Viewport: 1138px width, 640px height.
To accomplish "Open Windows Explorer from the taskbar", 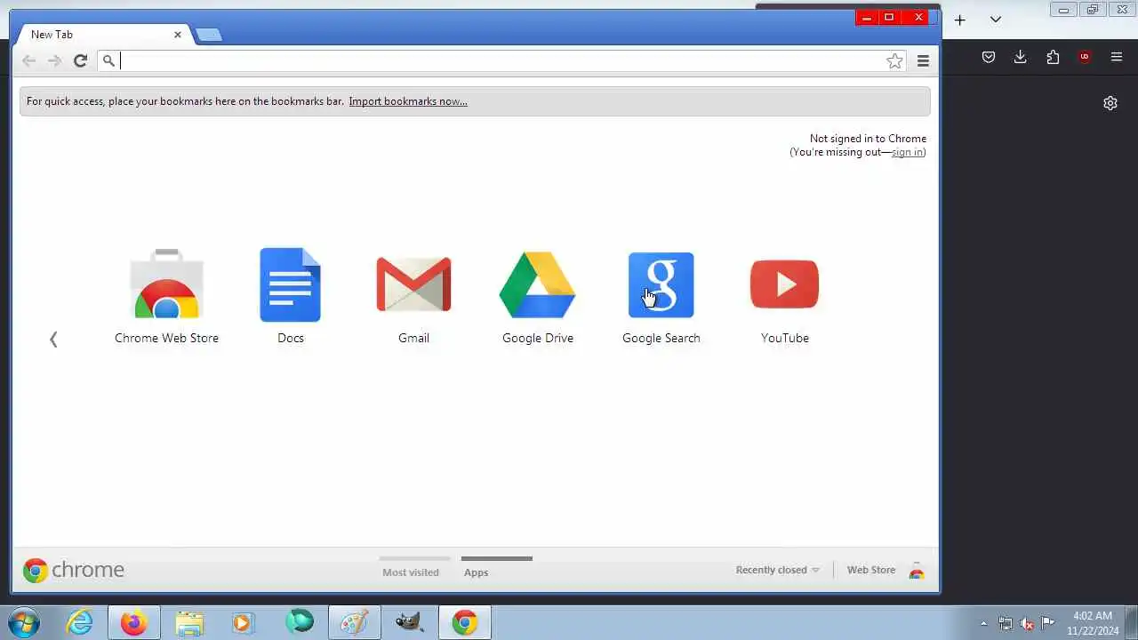I will pyautogui.click(x=189, y=622).
